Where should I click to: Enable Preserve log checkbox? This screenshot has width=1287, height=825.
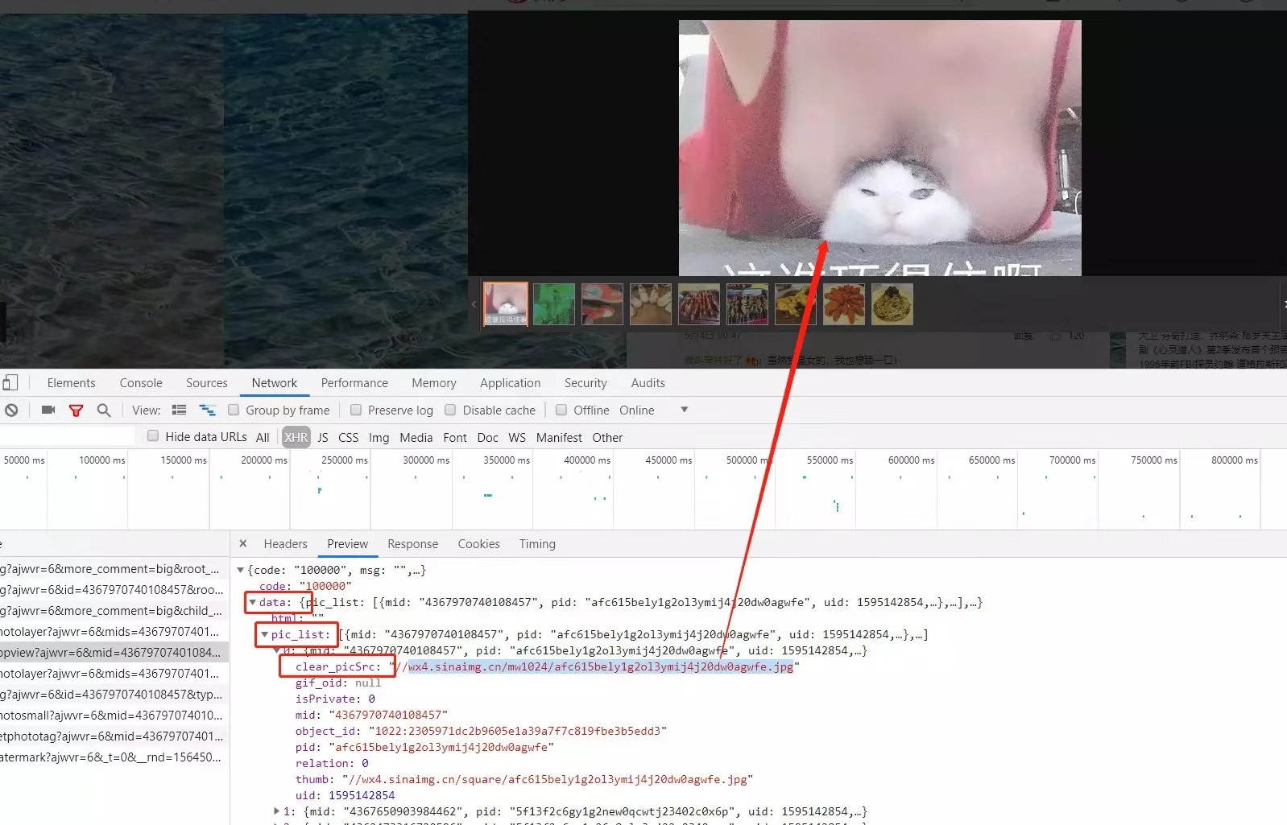click(356, 410)
